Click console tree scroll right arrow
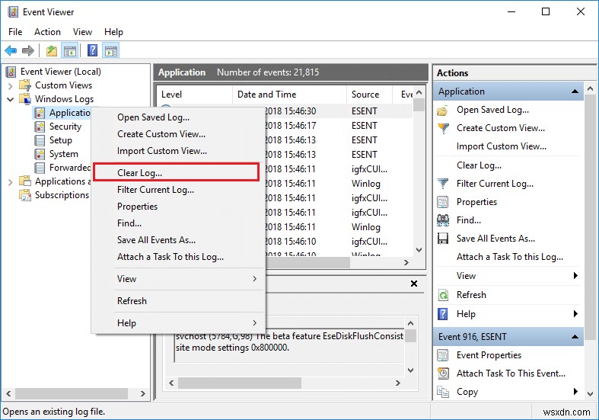The height and width of the screenshot is (420, 599). tap(143, 393)
